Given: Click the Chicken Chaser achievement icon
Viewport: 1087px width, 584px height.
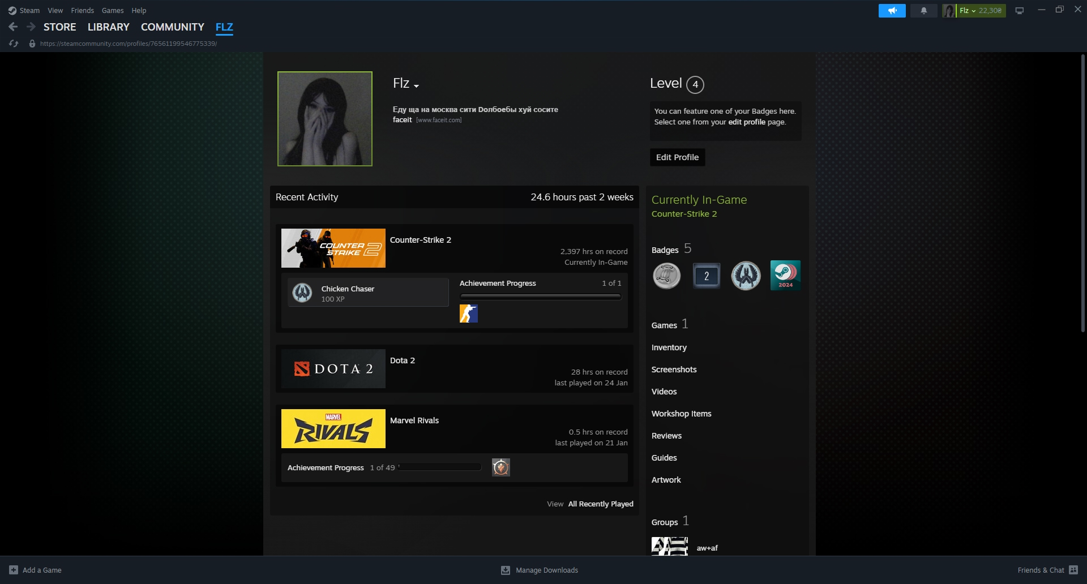Looking at the screenshot, I should pos(302,293).
